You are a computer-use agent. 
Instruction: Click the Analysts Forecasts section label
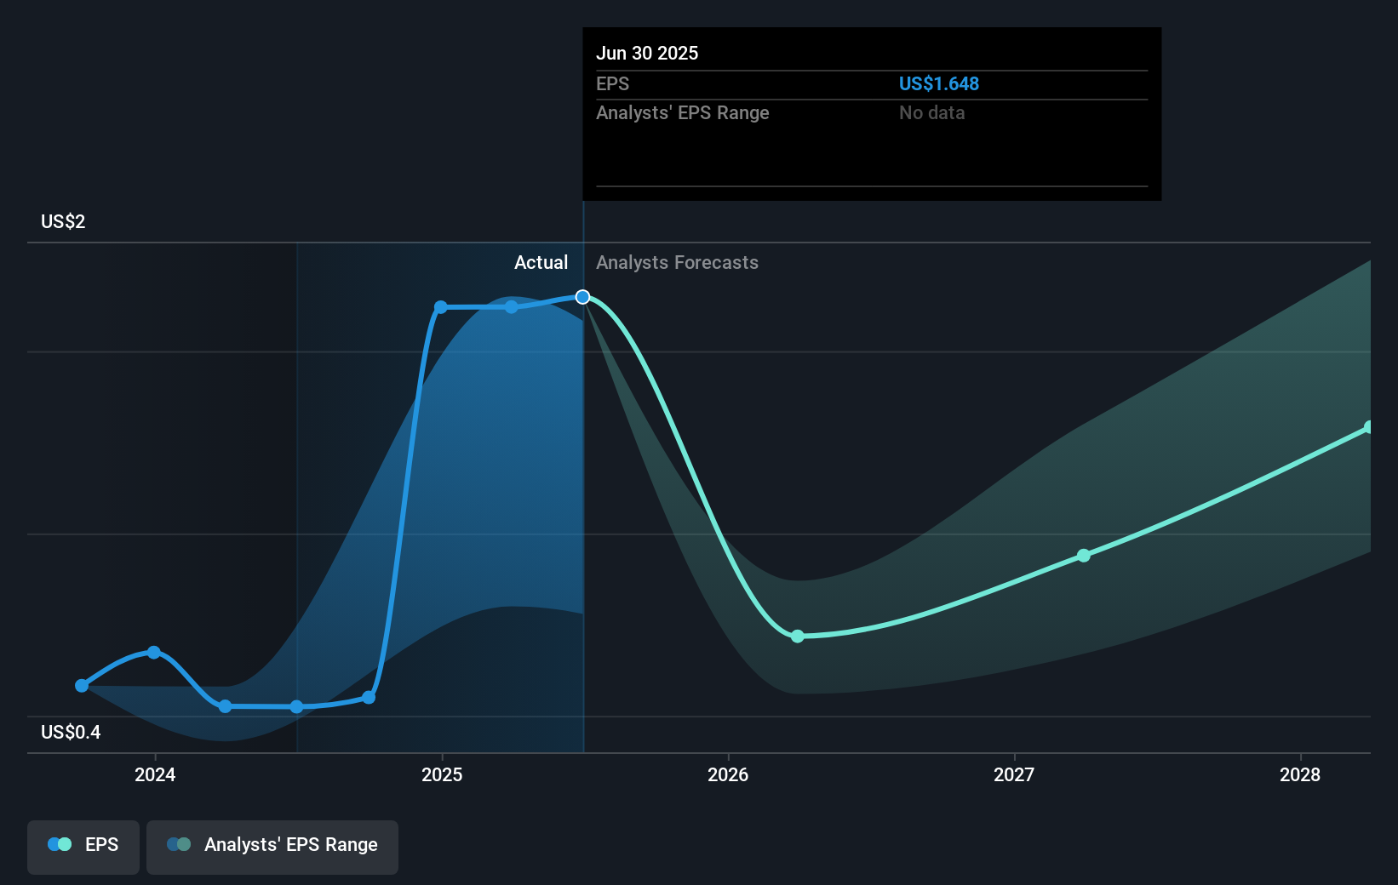click(677, 263)
